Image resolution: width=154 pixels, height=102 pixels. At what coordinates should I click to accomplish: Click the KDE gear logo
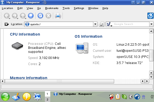click(x=150, y=16)
